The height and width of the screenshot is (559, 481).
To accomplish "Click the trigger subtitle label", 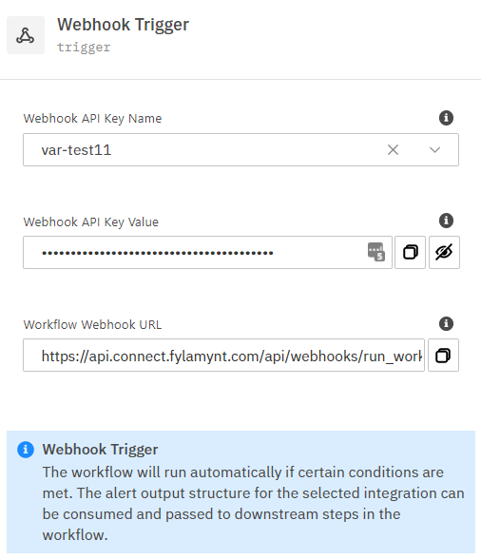I will pos(84,48).
